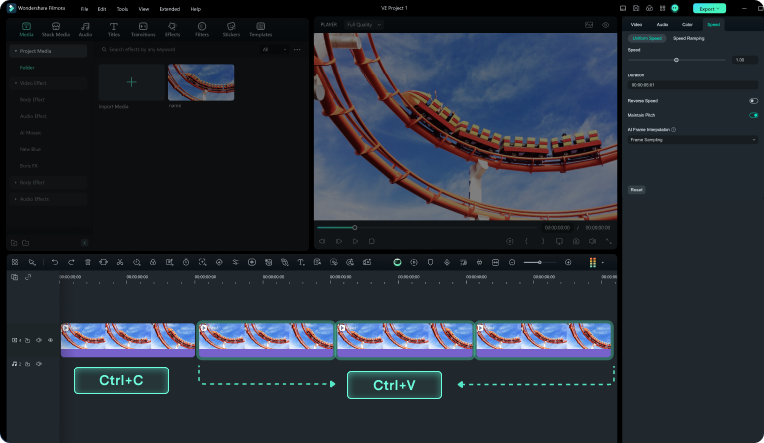Adjust the player volume speaker icon
764x443 pixels.
(x=592, y=241)
